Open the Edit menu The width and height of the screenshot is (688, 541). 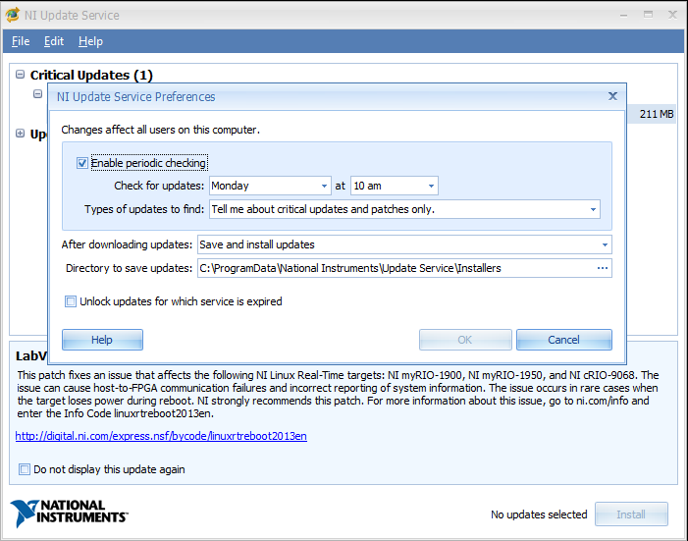click(54, 41)
